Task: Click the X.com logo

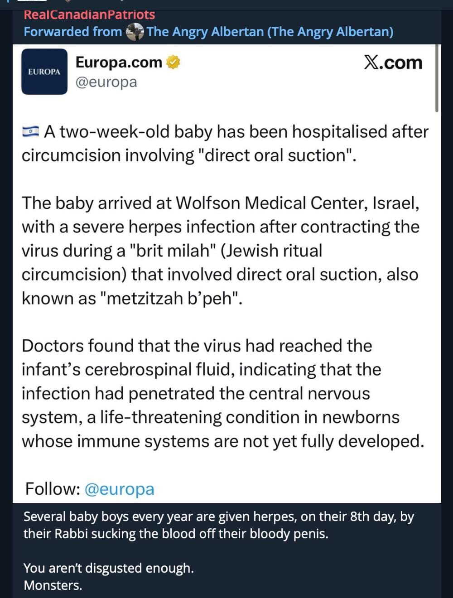Action: [393, 63]
